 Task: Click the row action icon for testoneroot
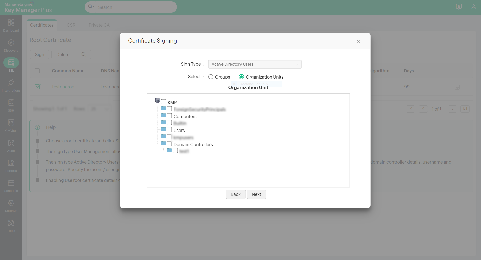(457, 87)
